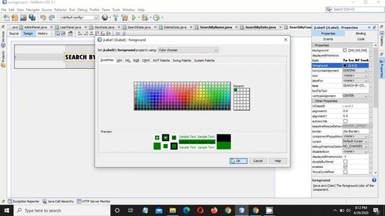Open the Code tab in Properties panel
The height and width of the screenshot is (216, 385).
pyautogui.click(x=361, y=39)
